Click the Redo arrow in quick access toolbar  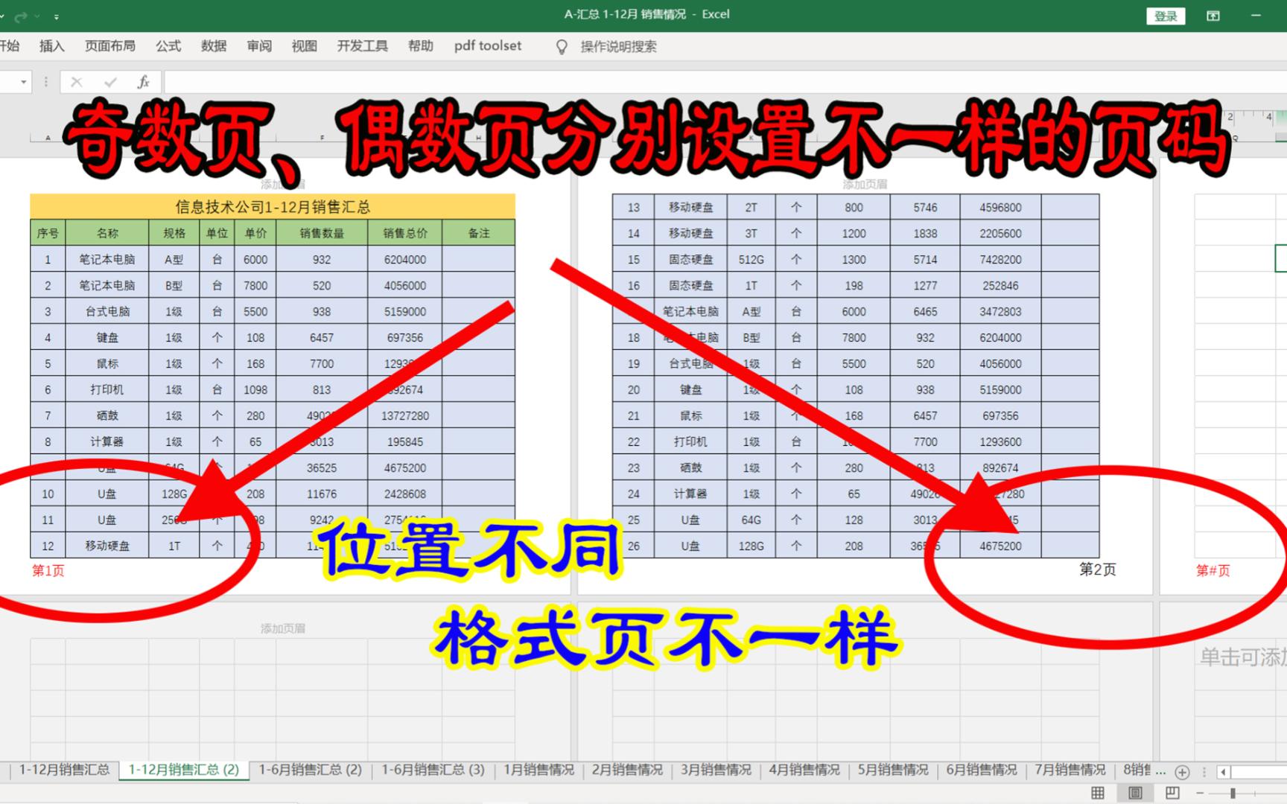[x=20, y=16]
